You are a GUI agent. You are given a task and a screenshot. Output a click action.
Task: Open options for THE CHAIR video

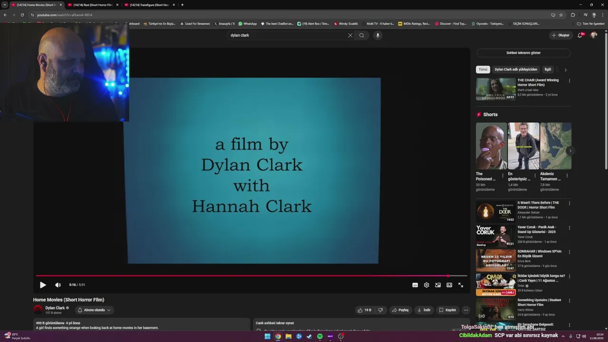pos(570,81)
